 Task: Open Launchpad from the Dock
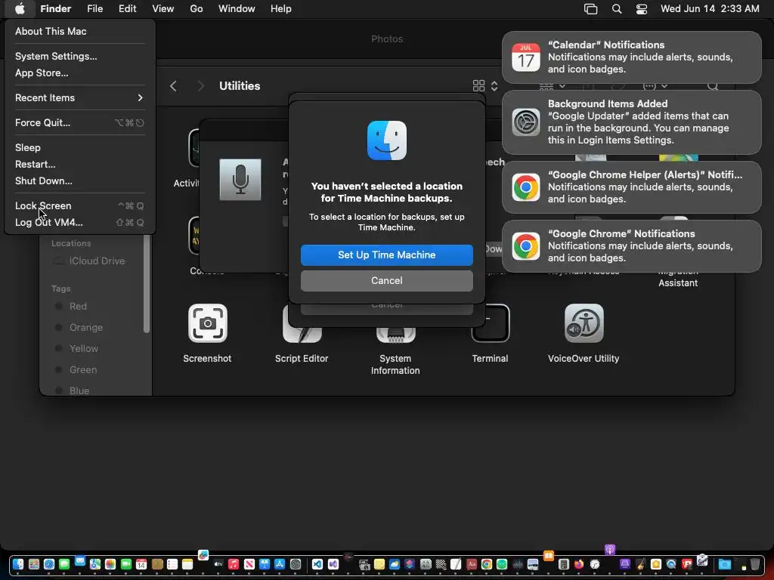click(x=33, y=564)
